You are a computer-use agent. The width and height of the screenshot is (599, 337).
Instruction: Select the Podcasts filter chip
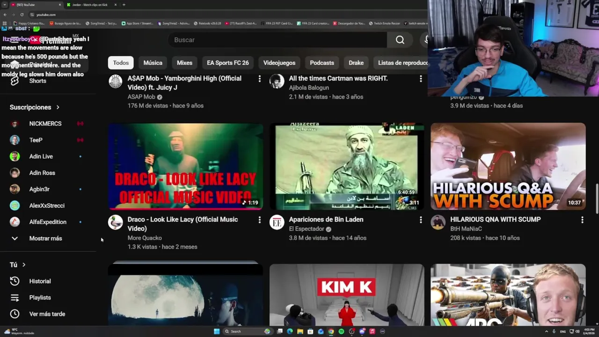click(x=322, y=63)
